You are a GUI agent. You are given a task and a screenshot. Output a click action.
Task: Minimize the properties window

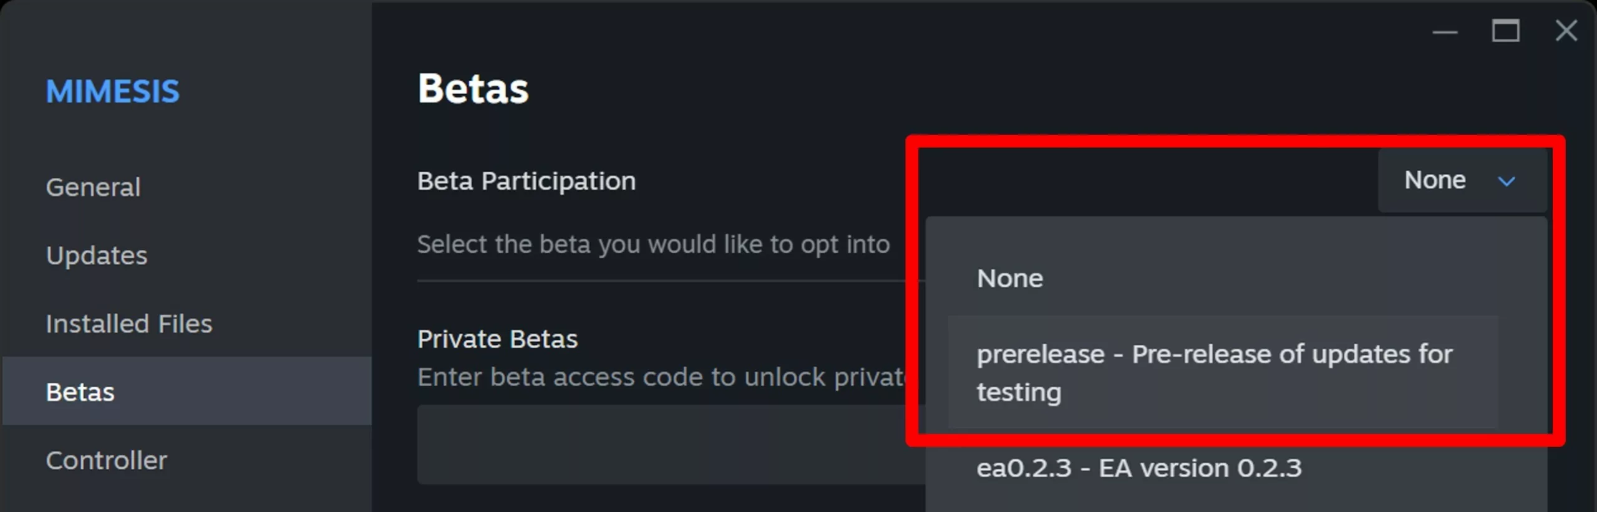pyautogui.click(x=1445, y=32)
